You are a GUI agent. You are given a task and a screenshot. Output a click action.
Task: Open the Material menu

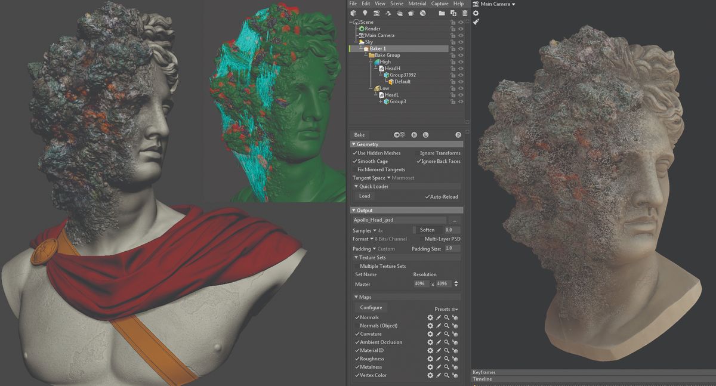pyautogui.click(x=417, y=4)
